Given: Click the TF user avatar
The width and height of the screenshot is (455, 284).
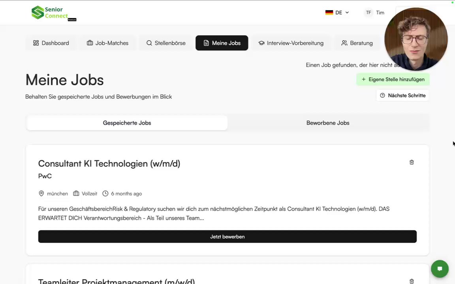Looking at the screenshot, I should 369,13.
